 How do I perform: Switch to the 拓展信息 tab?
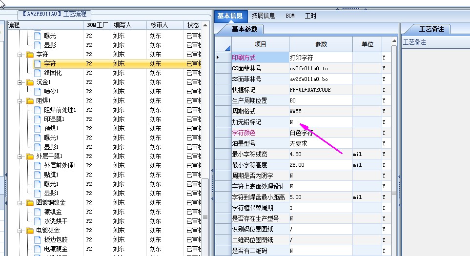tap(263, 16)
